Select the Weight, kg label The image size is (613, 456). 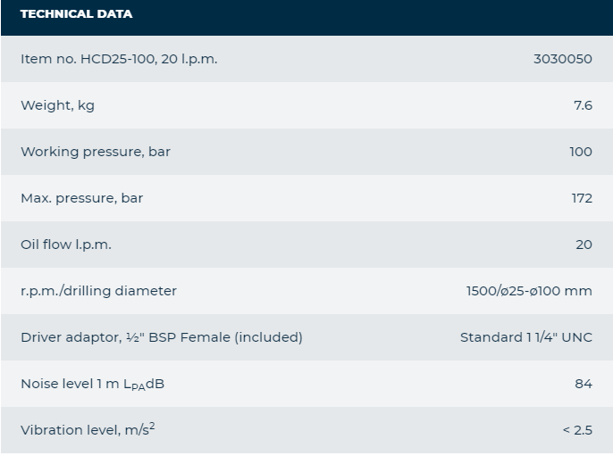pos(57,105)
